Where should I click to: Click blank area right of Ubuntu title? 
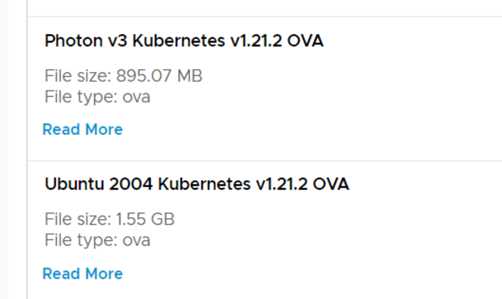point(425,184)
